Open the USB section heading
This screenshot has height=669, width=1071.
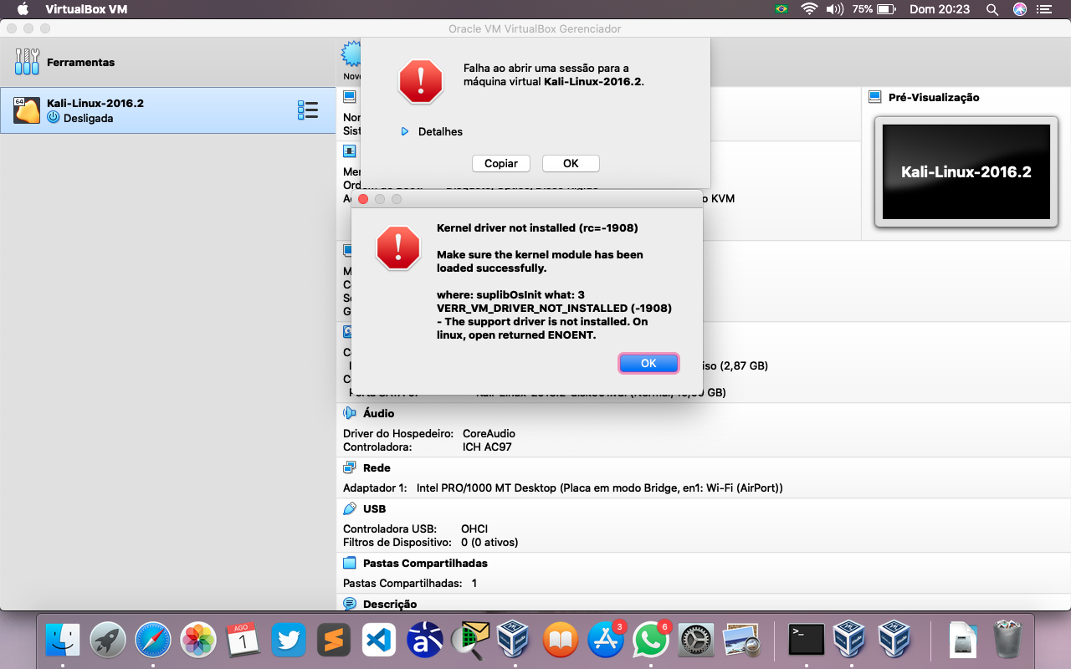tap(374, 508)
